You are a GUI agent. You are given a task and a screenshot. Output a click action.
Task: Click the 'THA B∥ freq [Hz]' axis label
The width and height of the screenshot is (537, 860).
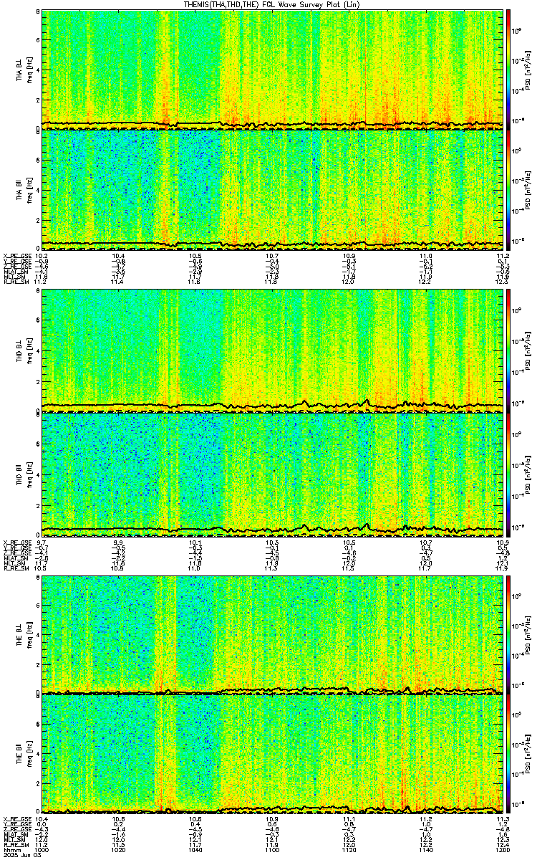pos(24,189)
